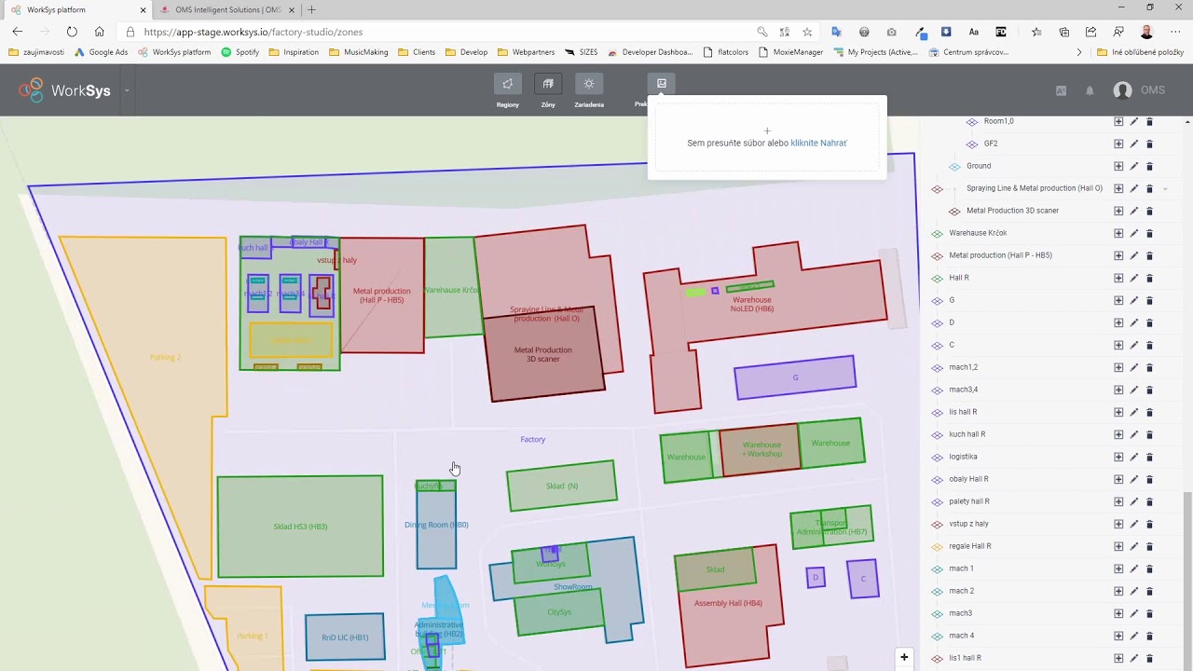
Task: Select the Hall R tree item
Action: click(x=959, y=278)
